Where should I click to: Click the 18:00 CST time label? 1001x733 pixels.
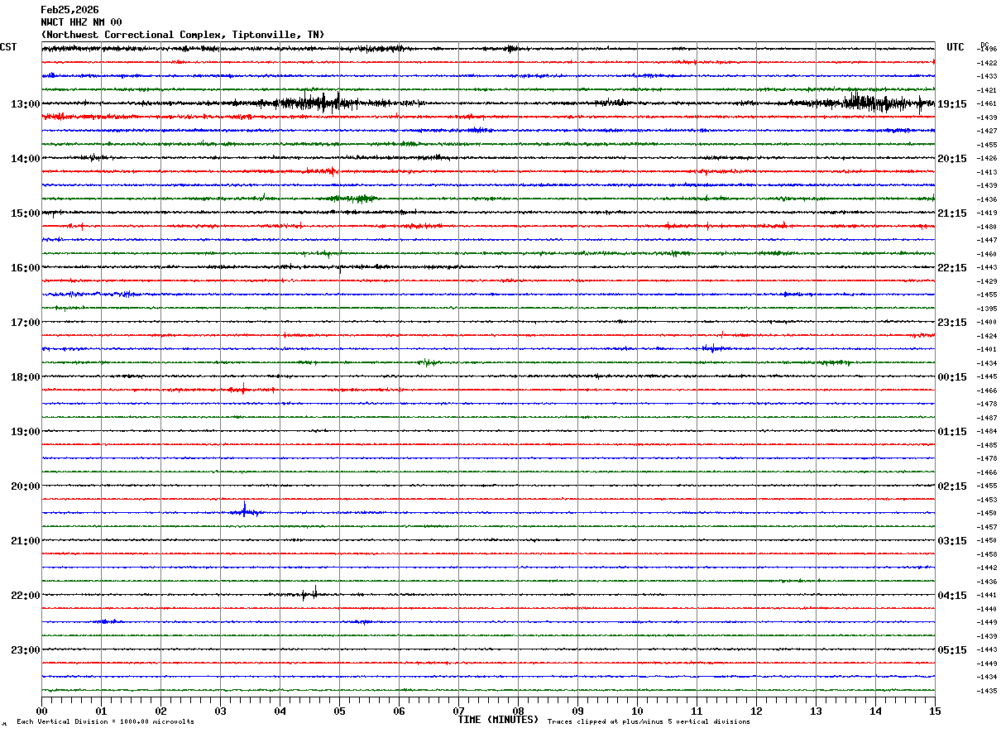click(x=25, y=377)
